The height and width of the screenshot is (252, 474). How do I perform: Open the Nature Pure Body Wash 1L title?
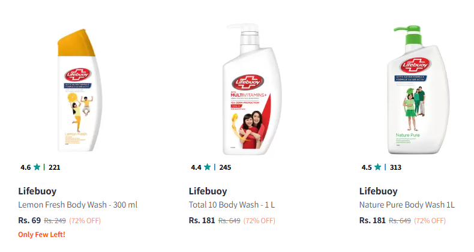coord(407,205)
